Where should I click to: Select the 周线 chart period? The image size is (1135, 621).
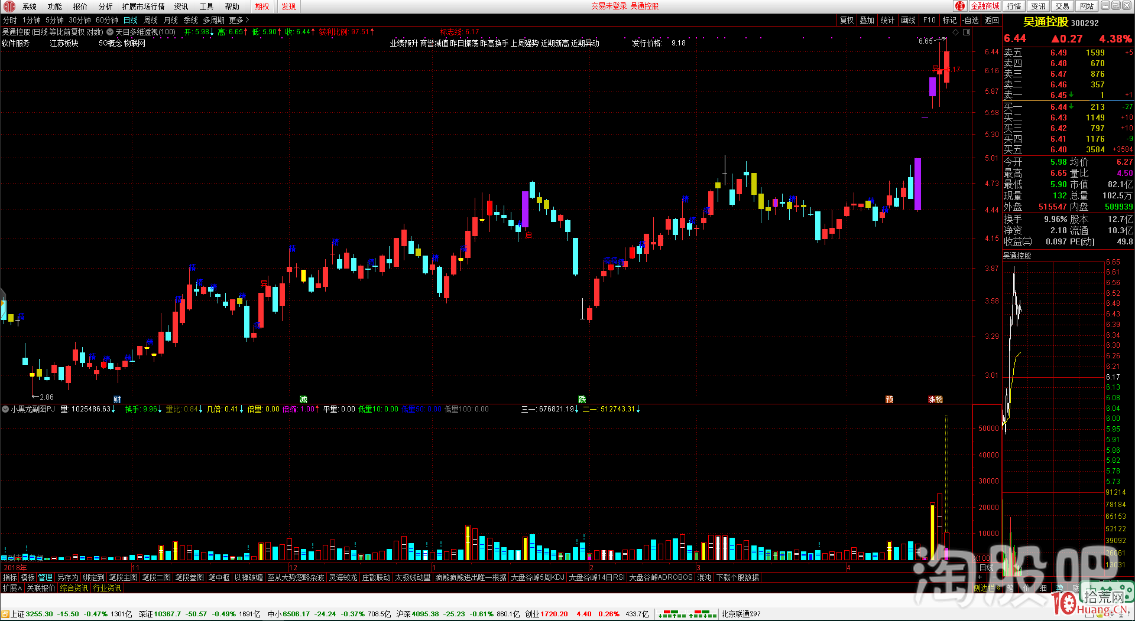(151, 20)
